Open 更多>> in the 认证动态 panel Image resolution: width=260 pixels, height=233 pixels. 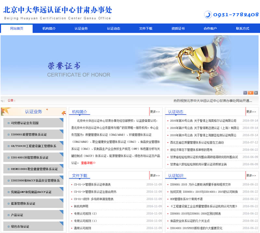pos(251,112)
